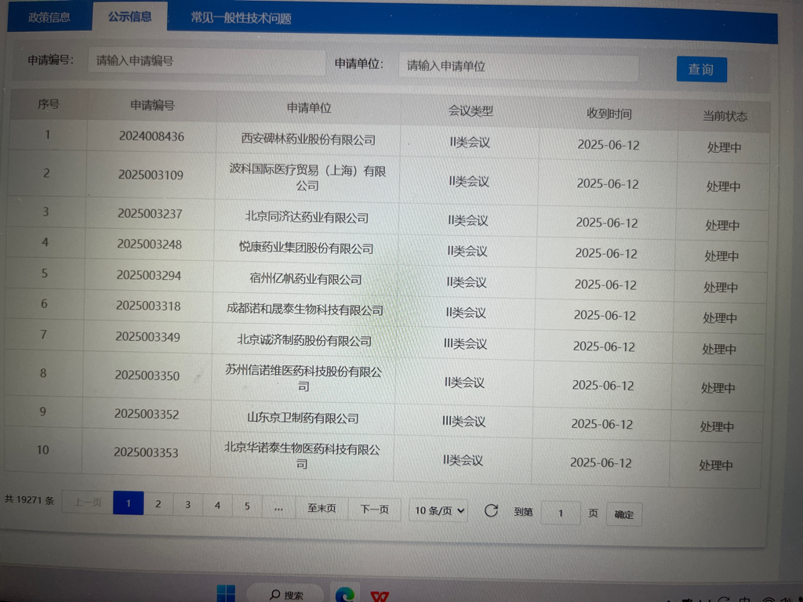Click the 收到时间 column header
Viewport: 803px width, 602px height.
coord(609,114)
